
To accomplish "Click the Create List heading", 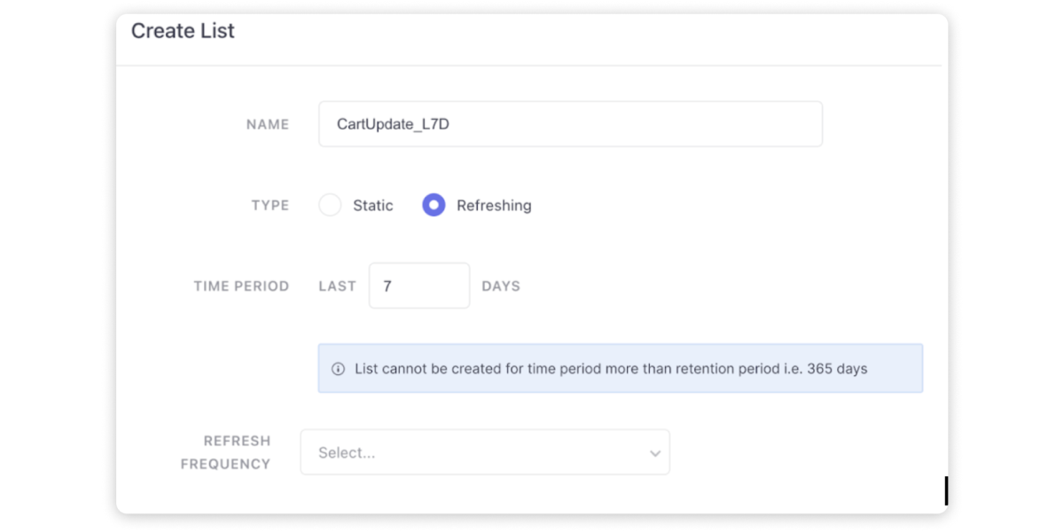I will click(183, 31).
